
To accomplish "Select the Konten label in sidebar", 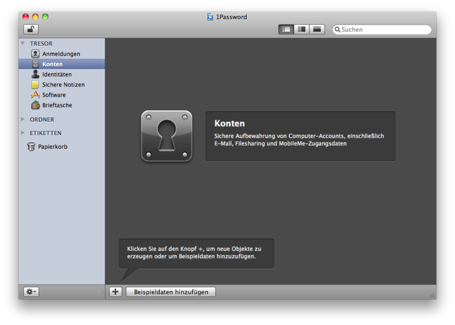I will (x=53, y=64).
